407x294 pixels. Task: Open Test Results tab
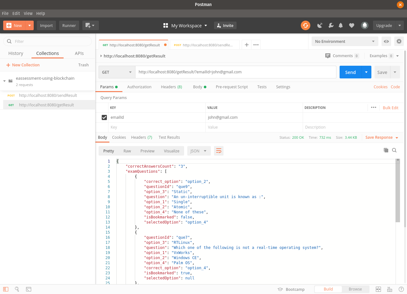[x=169, y=137]
